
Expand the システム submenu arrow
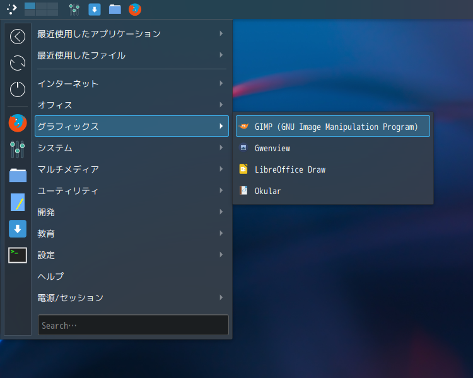tap(221, 147)
